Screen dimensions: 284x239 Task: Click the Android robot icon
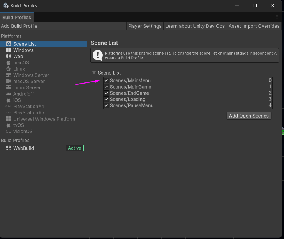9,94
